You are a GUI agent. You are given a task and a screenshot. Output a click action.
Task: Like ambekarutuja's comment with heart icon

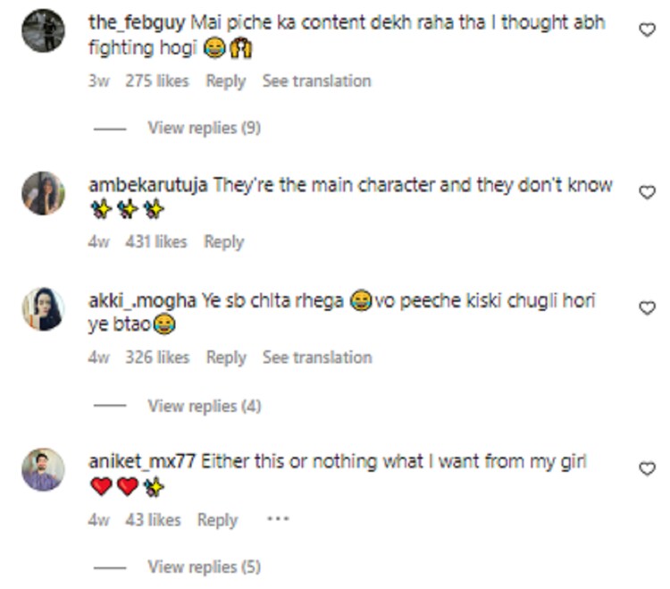click(x=647, y=192)
